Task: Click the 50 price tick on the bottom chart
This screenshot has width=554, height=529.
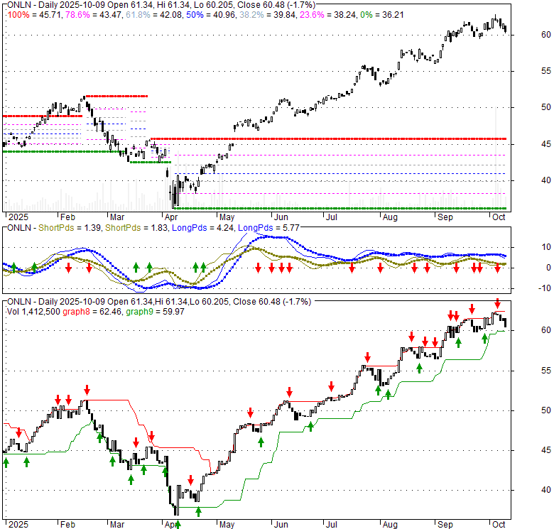Action: 546,410
